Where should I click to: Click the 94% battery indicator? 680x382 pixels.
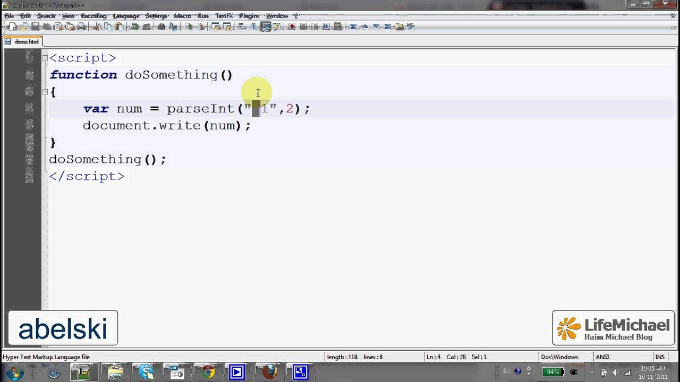[x=552, y=372]
